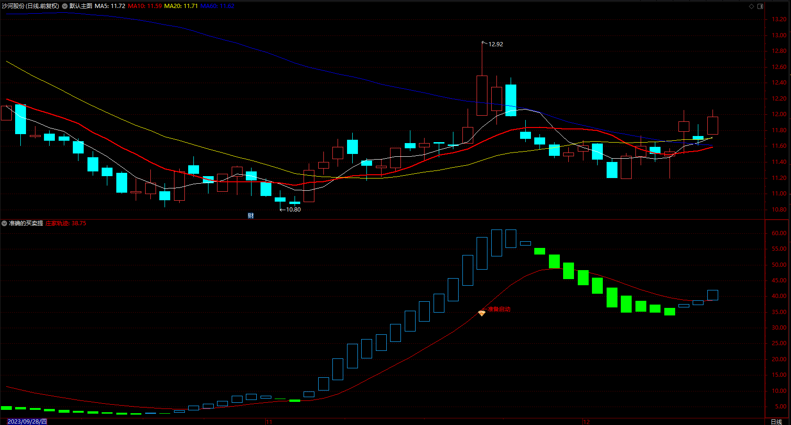The image size is (791, 425).
Task: Click the 2023/09/28/四 date label
Action: (27, 421)
